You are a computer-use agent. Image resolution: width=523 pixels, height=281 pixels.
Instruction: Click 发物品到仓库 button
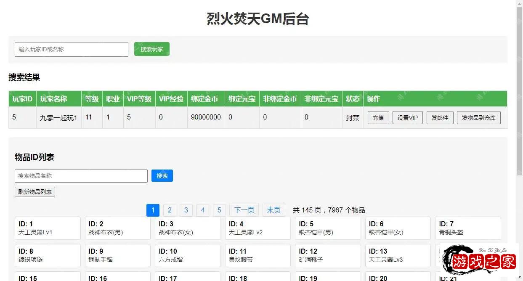pyautogui.click(x=478, y=118)
